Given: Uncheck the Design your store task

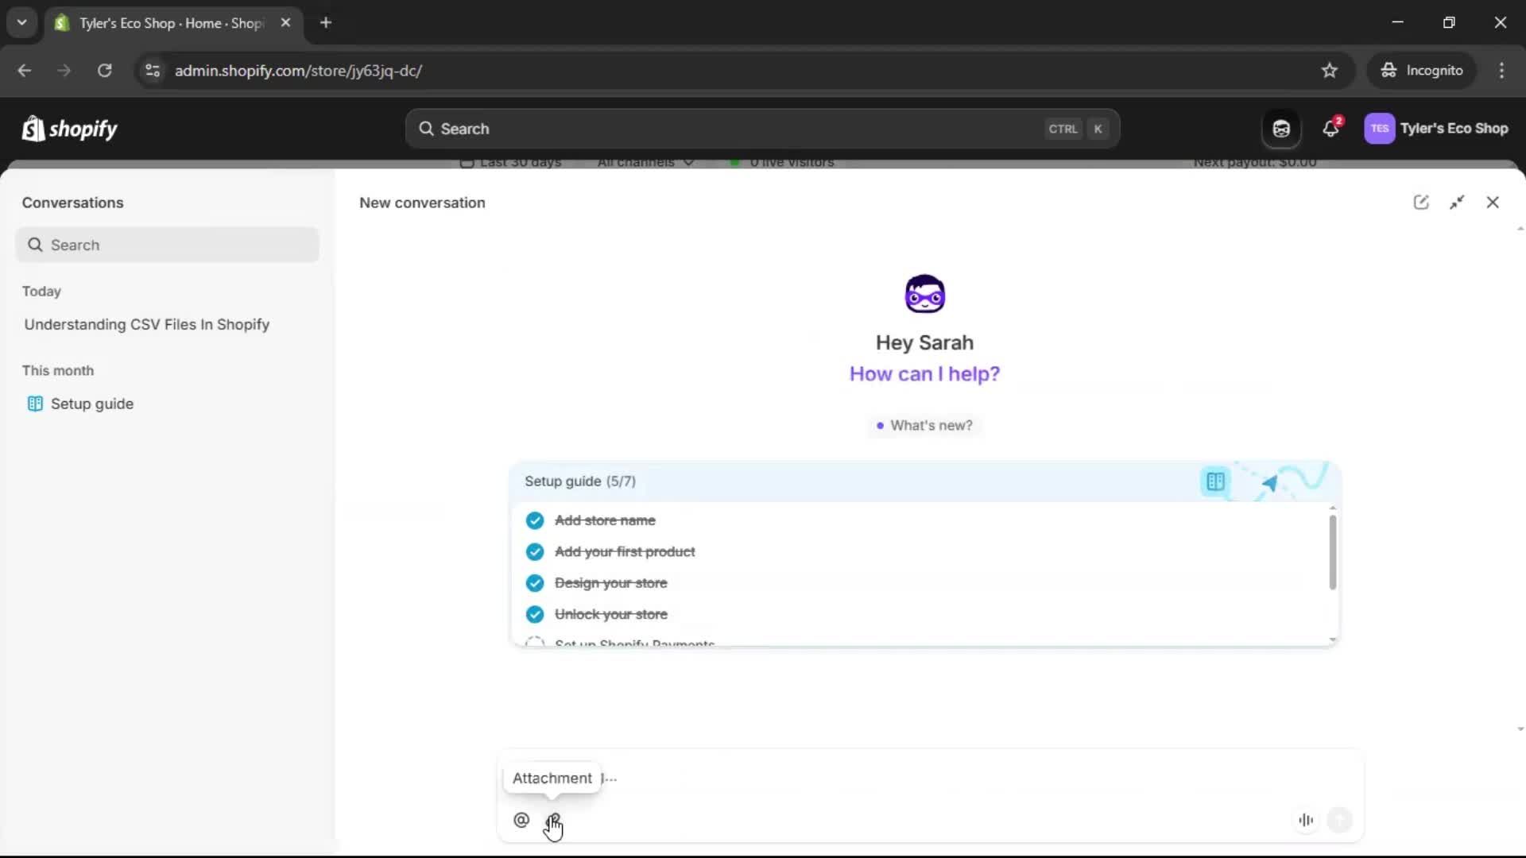Looking at the screenshot, I should point(535,582).
